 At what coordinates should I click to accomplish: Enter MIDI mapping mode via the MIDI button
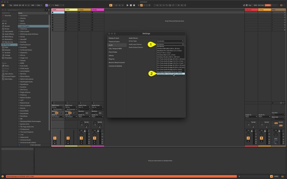(x=255, y=5)
